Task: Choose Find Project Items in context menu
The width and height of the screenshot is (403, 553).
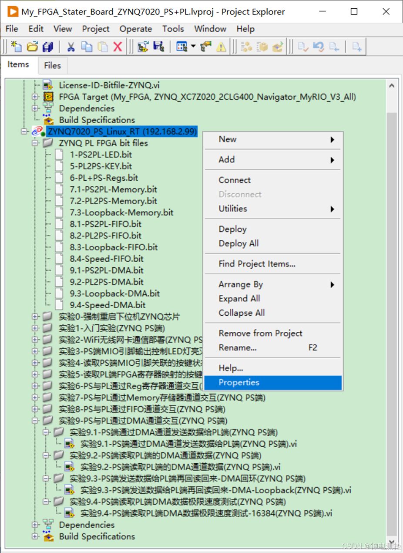Action: pos(273,264)
